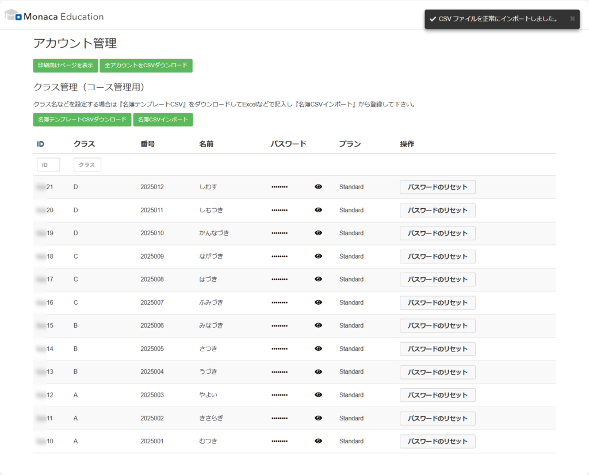Click Standard plan in しわす row
589x475 pixels.
351,187
